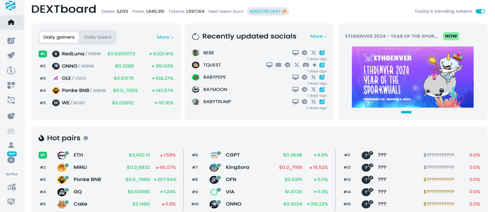
Task: Expand TQUEST's extra socials plus button
Action: pos(314,65)
